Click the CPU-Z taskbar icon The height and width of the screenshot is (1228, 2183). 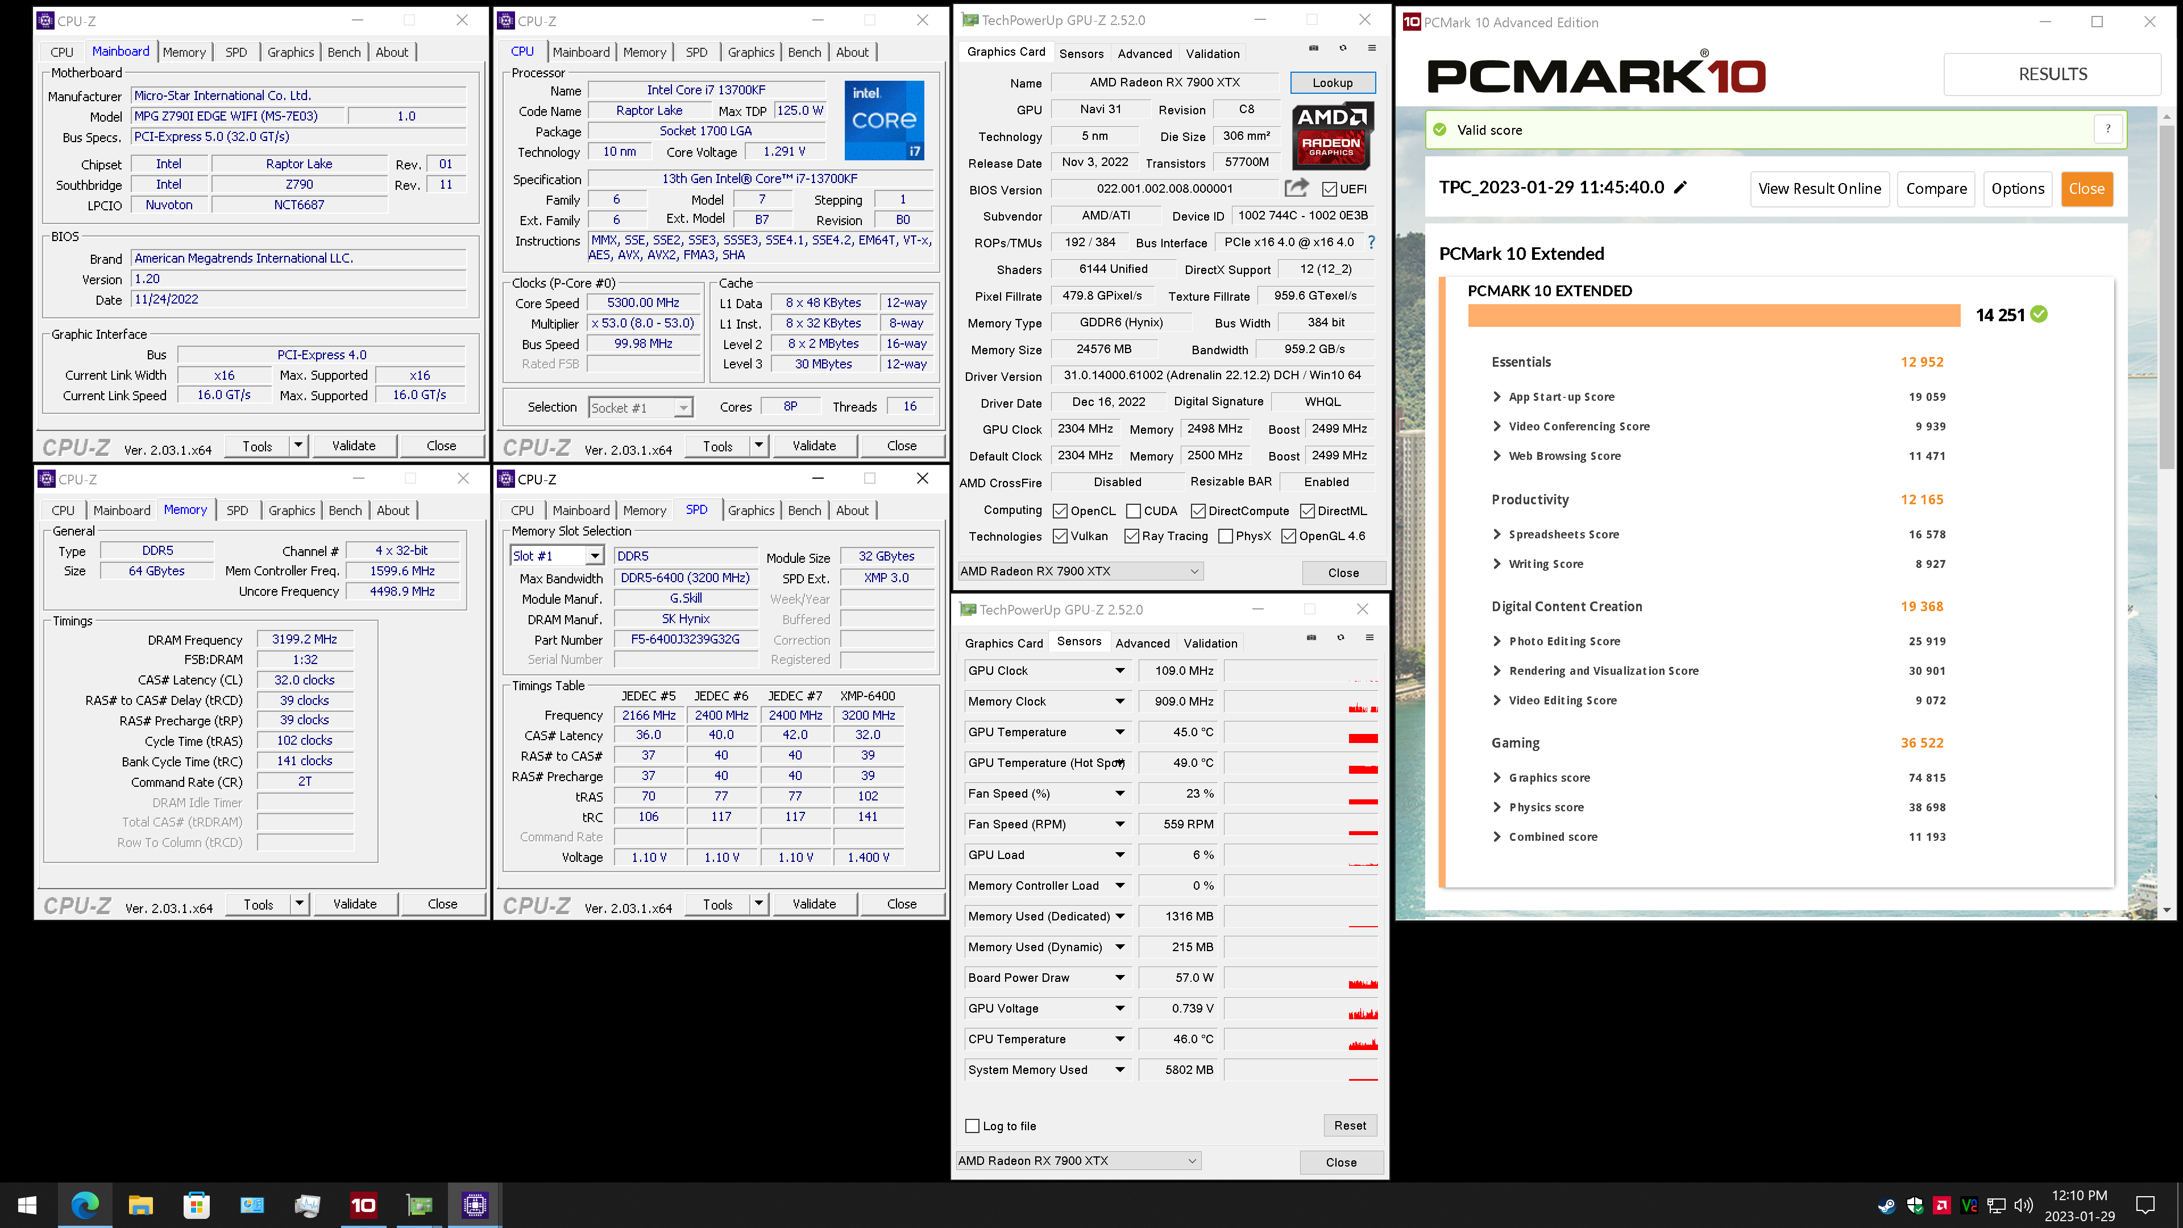click(x=475, y=1205)
